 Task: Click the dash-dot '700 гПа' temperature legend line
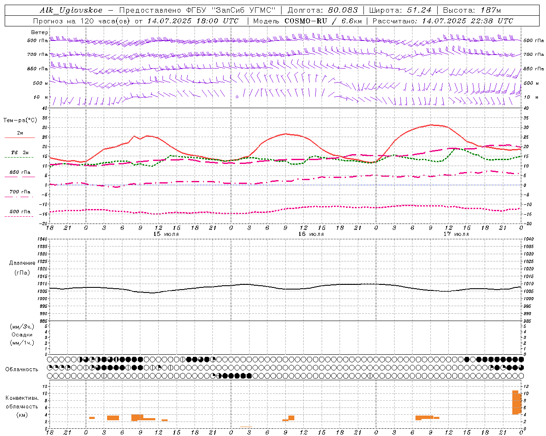[x=20, y=197]
